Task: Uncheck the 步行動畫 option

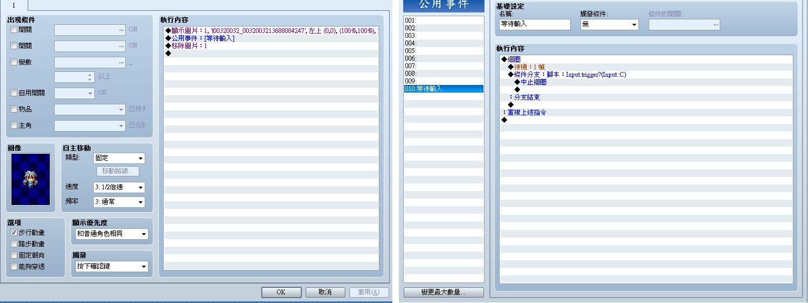Action: [x=14, y=232]
